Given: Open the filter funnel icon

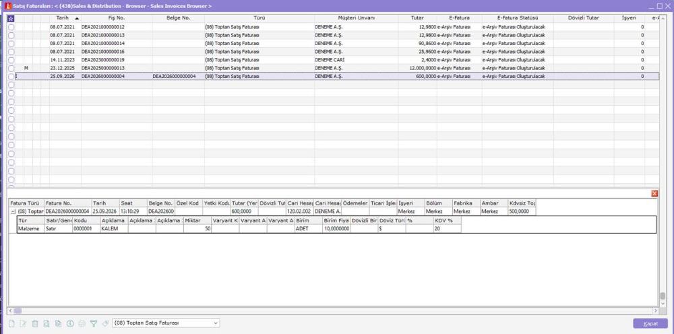Looking at the screenshot, I should [x=93, y=323].
